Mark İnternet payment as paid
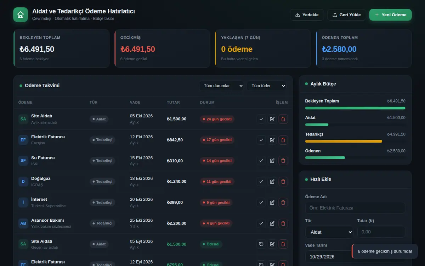 point(261,203)
